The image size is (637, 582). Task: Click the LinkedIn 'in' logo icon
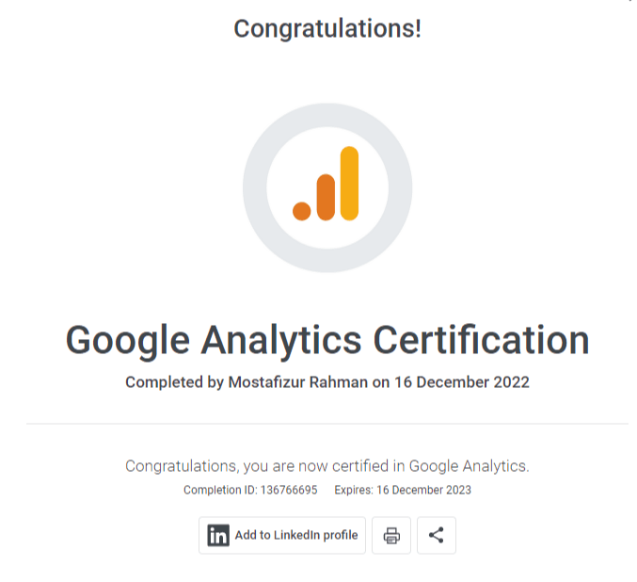(x=218, y=535)
